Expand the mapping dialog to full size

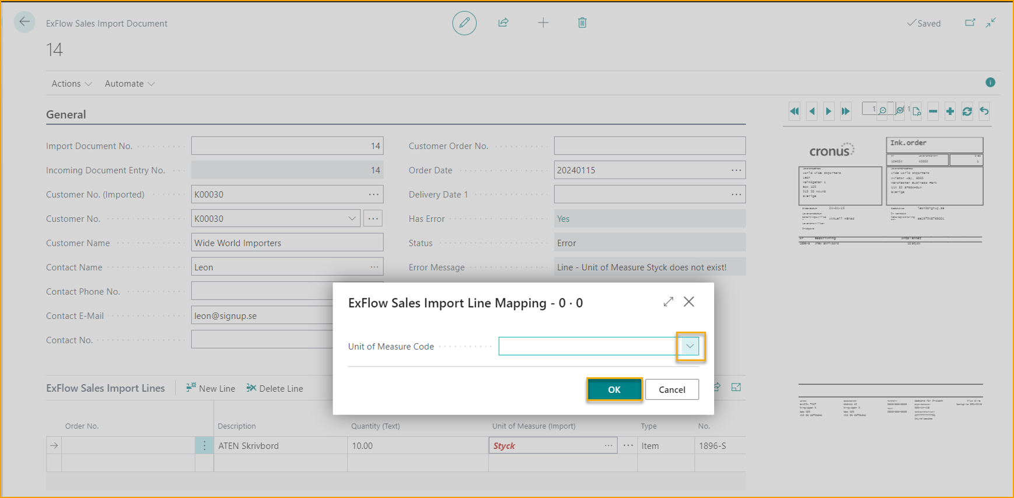coord(668,302)
